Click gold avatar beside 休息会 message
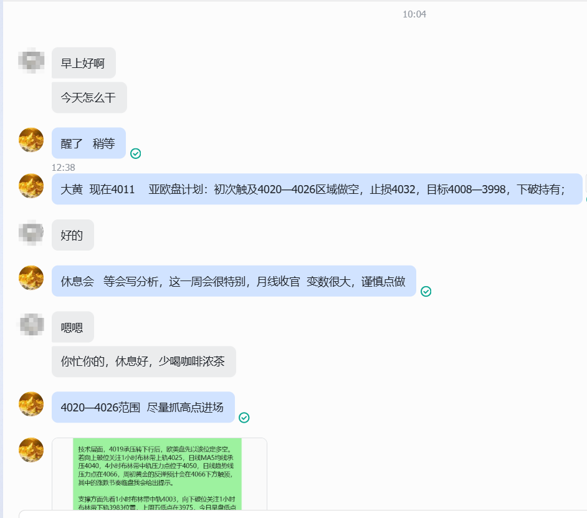Viewport: 587px width, 518px height. 31,278
